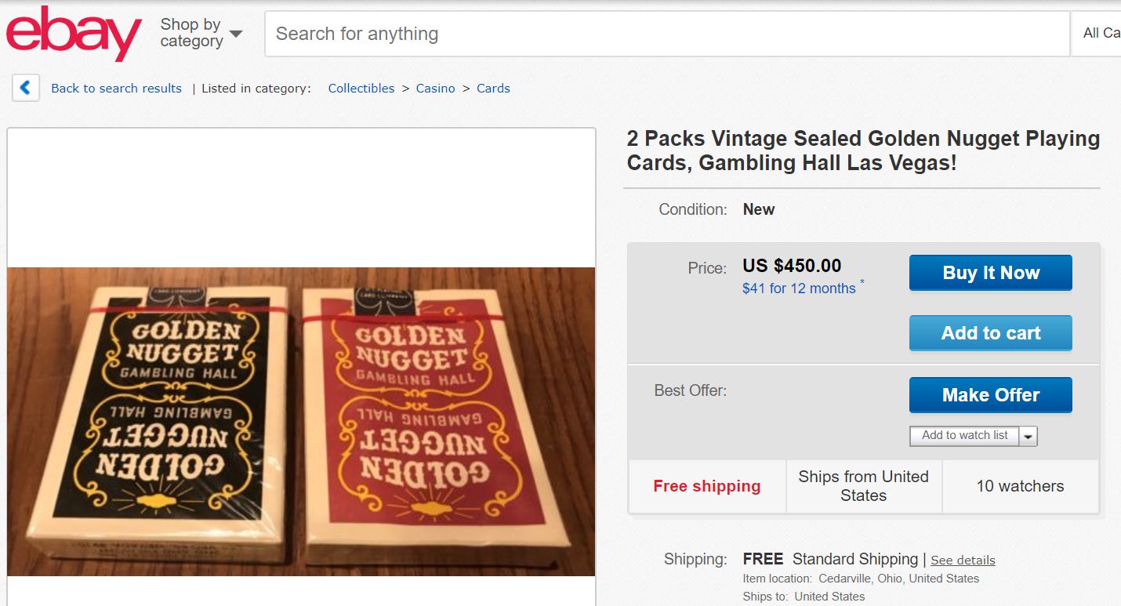This screenshot has height=606, width=1121.
Task: Click the listing title text
Action: (863, 151)
